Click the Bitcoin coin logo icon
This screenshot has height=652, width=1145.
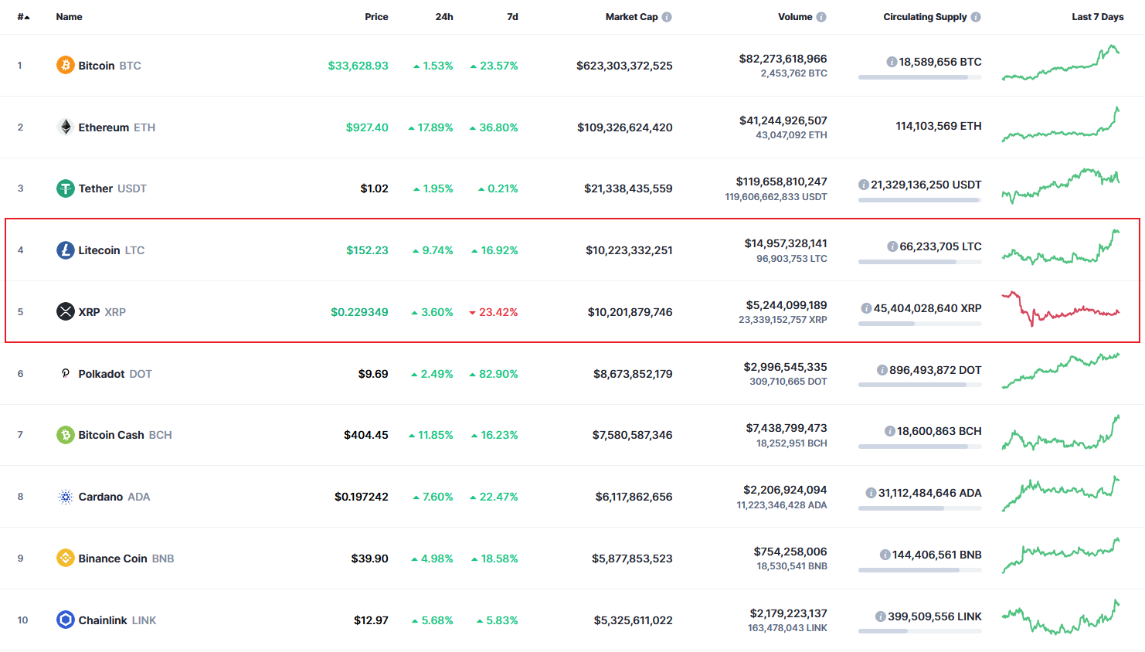66,65
